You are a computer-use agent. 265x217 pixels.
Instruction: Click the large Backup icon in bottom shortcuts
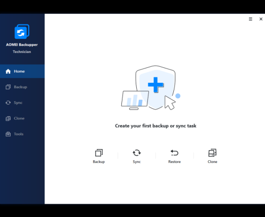coord(99,153)
